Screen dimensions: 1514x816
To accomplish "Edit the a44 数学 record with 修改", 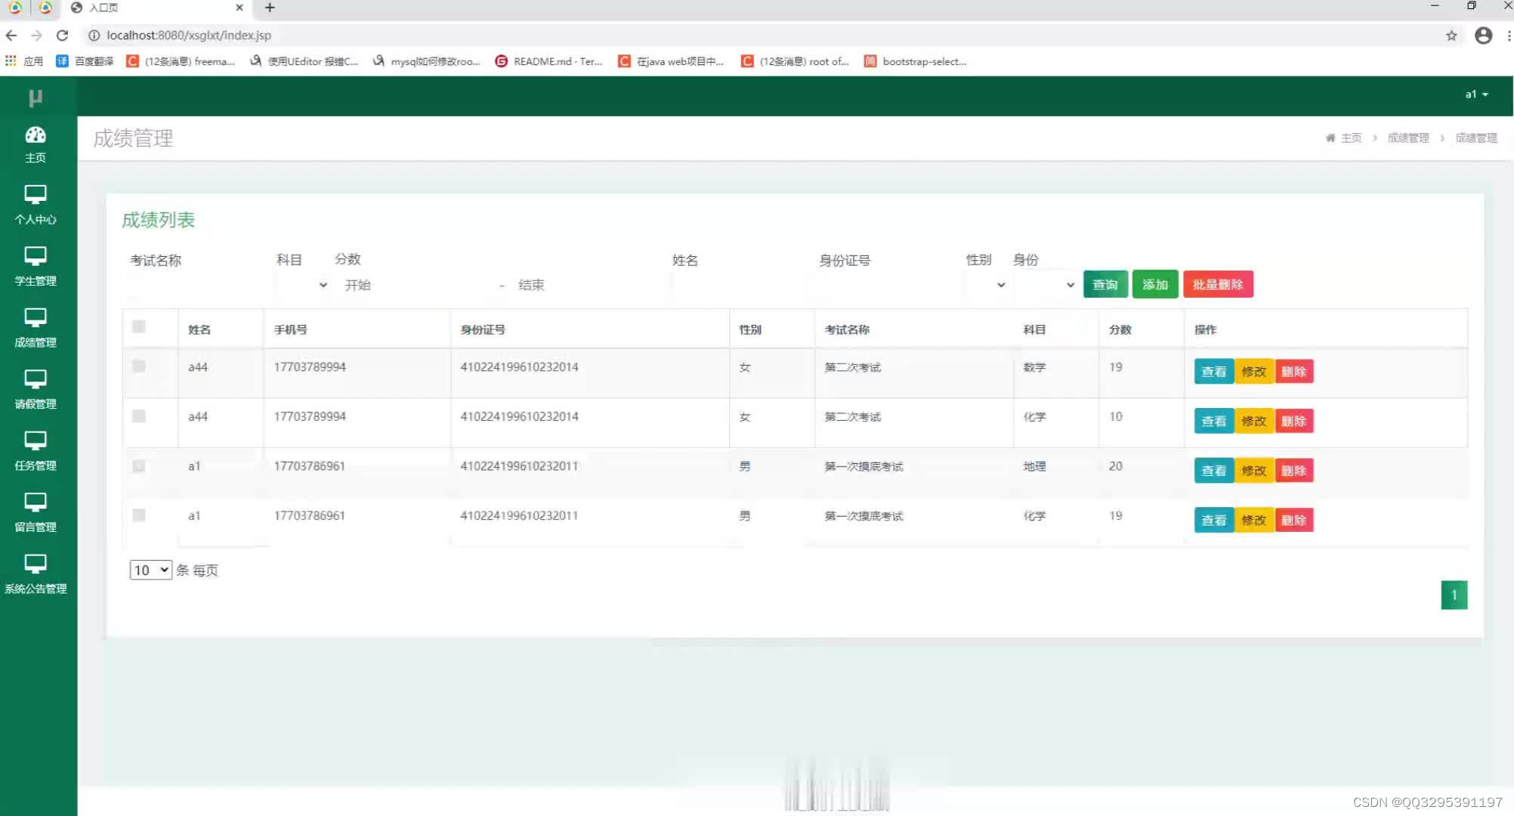I will 1254,372.
